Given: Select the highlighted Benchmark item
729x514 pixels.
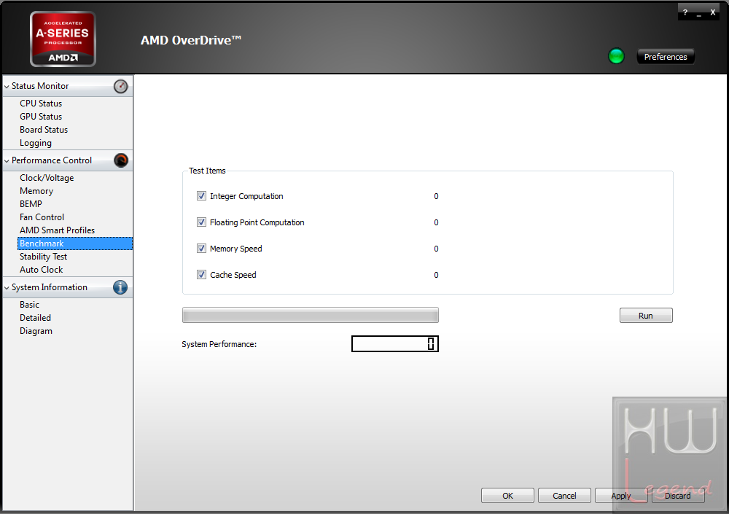Looking at the screenshot, I should coord(75,244).
